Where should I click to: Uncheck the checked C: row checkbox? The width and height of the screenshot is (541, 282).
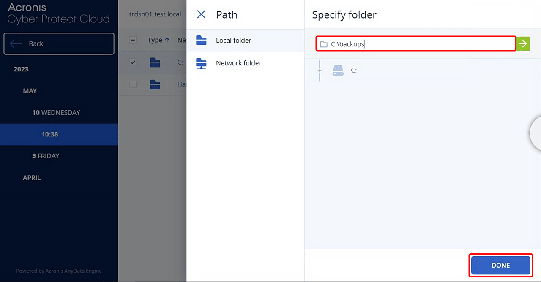[x=133, y=62]
